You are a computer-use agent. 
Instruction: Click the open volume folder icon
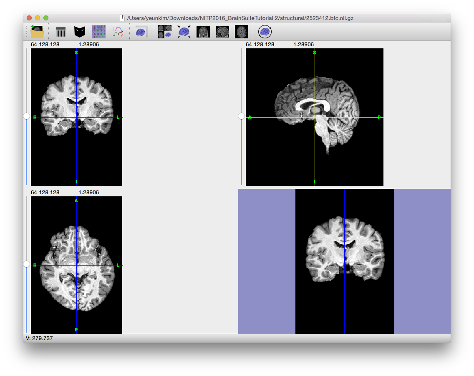coord(37,32)
